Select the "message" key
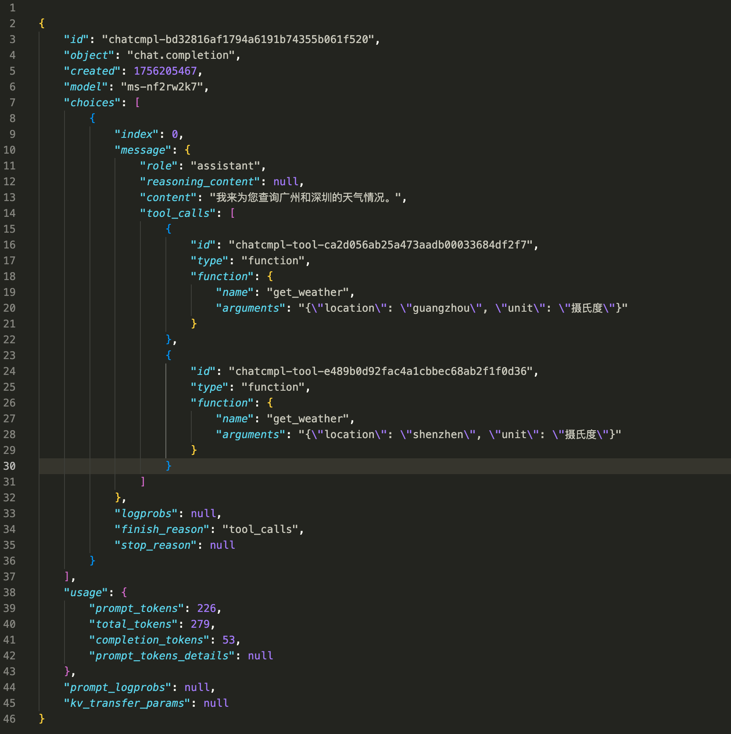 click(x=143, y=150)
